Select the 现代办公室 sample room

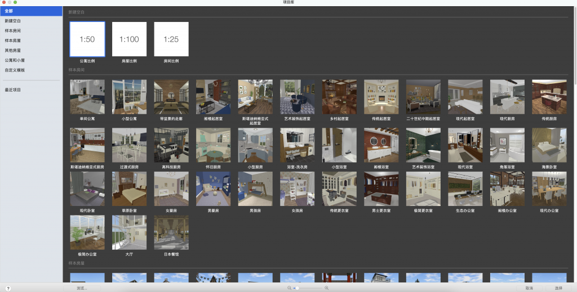(549, 189)
